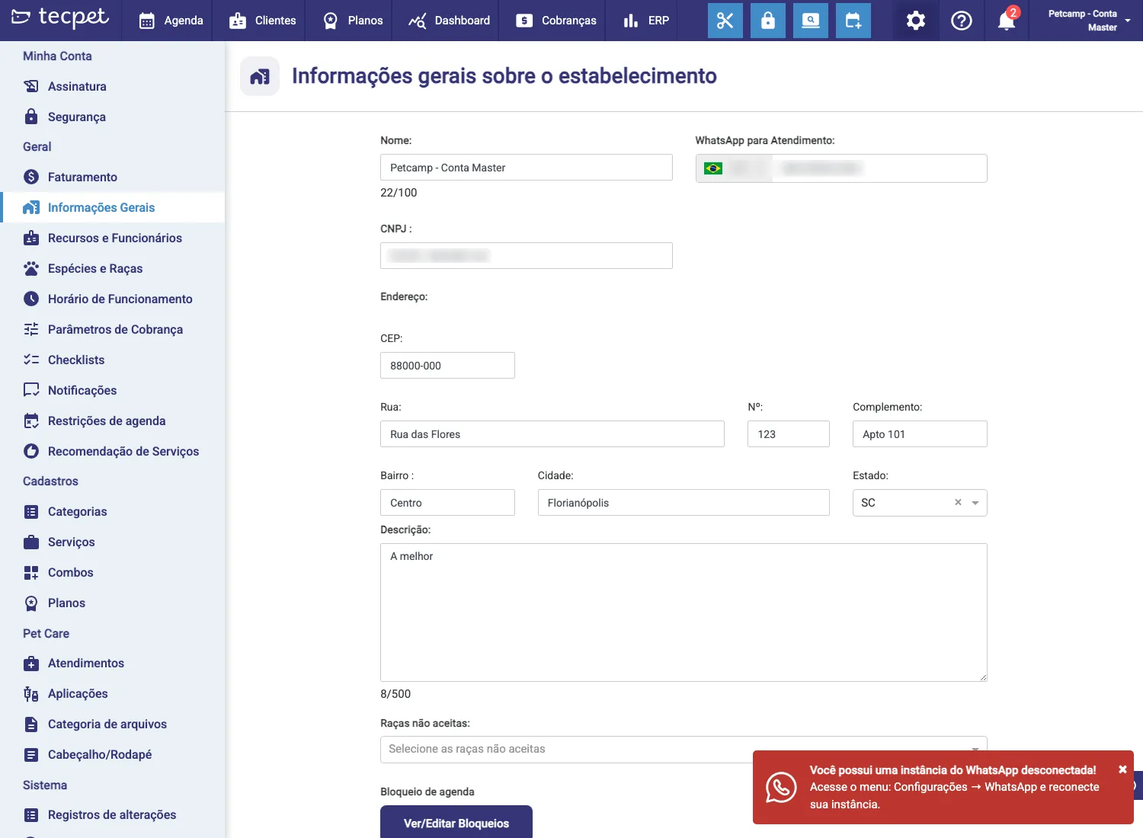Click the Descrição text area

coord(684,613)
